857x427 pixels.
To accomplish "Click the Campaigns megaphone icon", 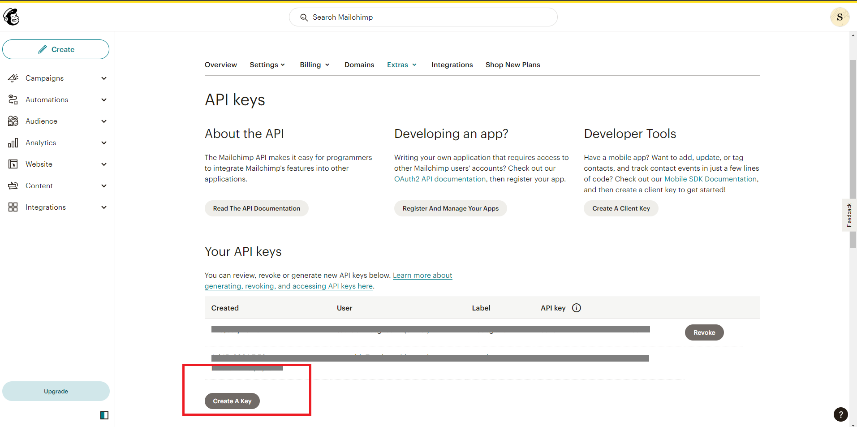I will click(13, 78).
